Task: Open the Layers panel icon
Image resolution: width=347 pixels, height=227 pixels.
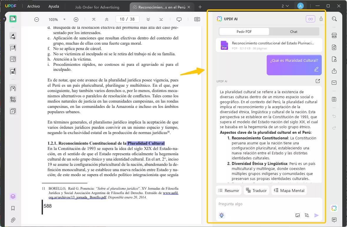Action: click(x=13, y=196)
